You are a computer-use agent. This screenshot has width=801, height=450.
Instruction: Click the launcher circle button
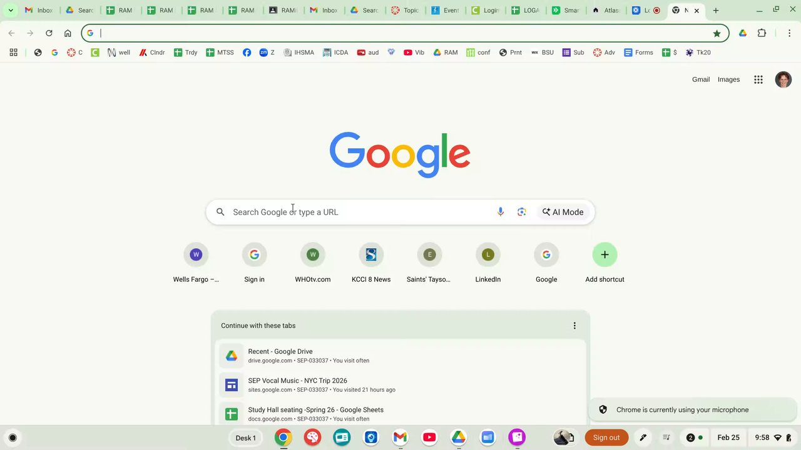point(13,437)
